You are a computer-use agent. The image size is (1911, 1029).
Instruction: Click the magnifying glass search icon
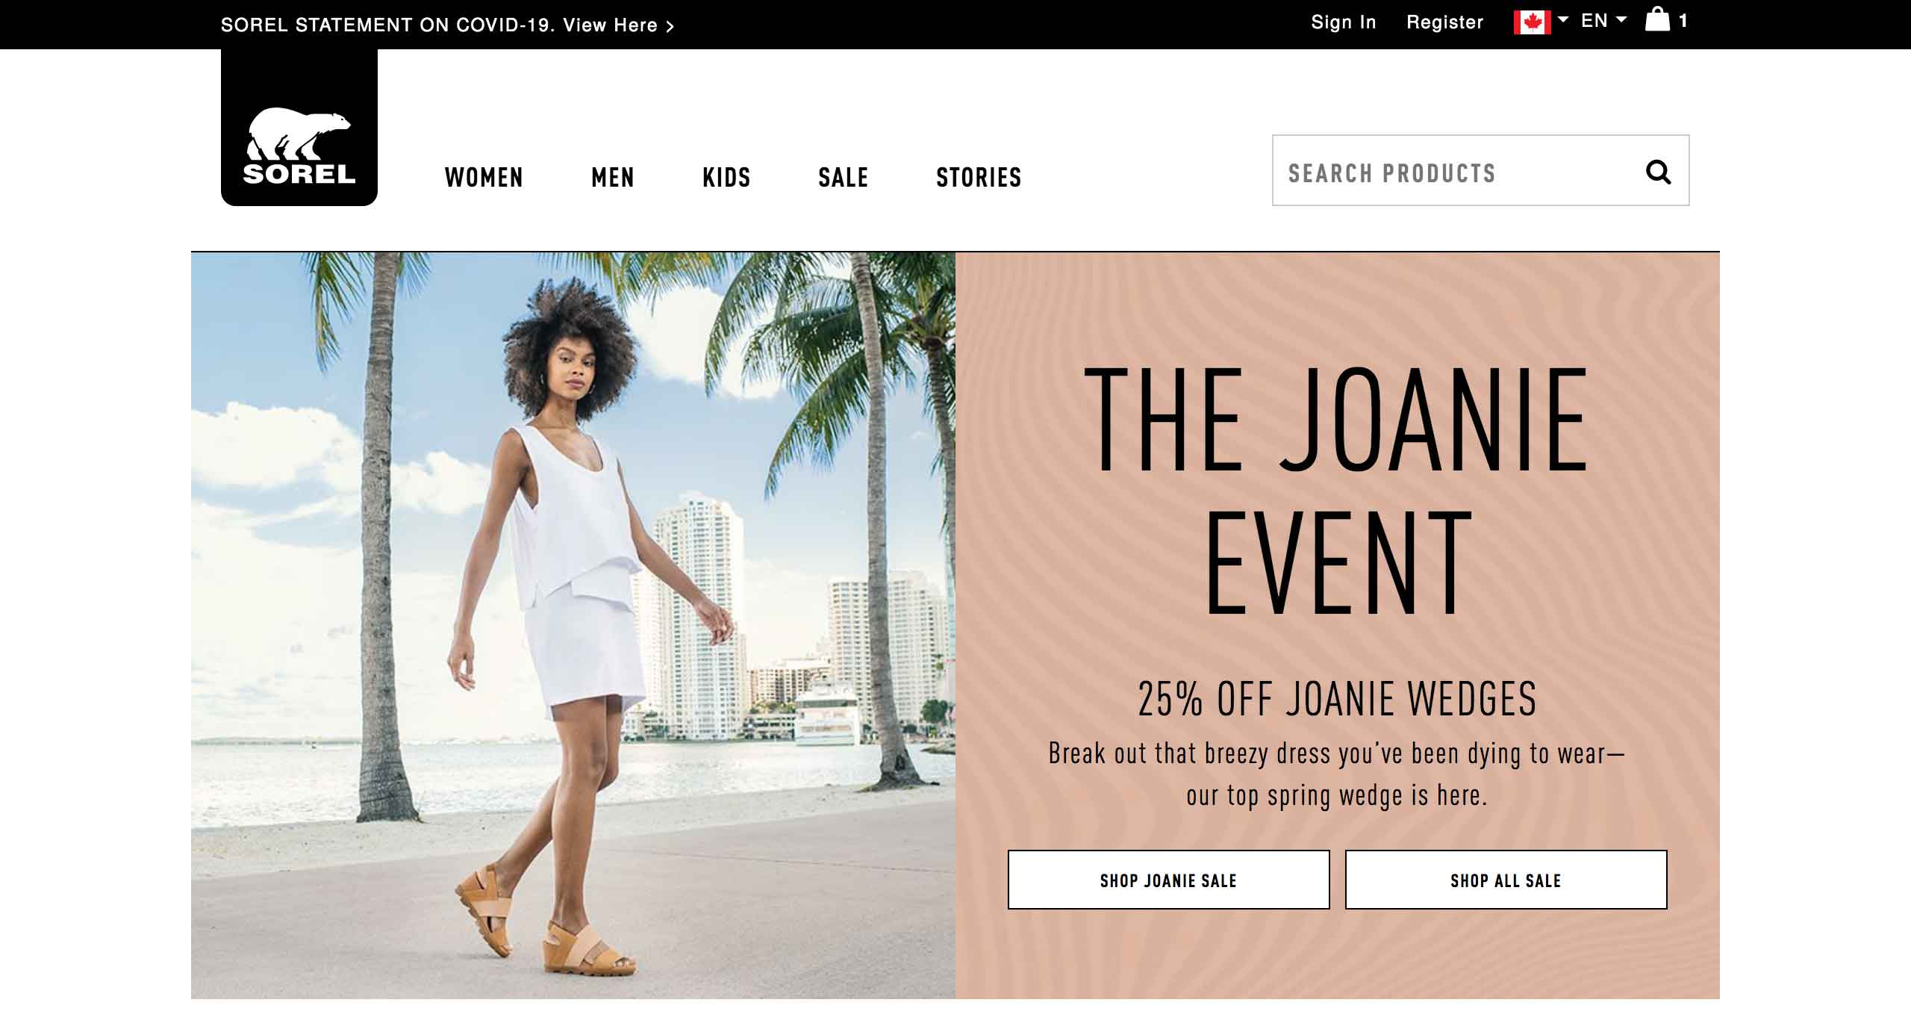coord(1658,172)
